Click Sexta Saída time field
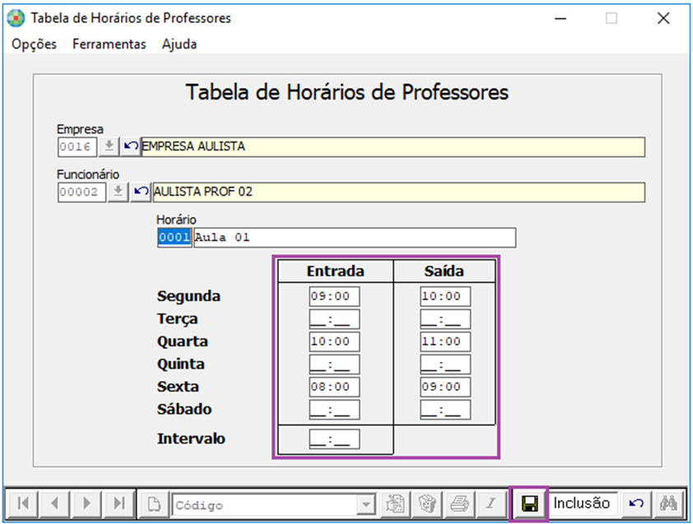 pyautogui.click(x=445, y=387)
